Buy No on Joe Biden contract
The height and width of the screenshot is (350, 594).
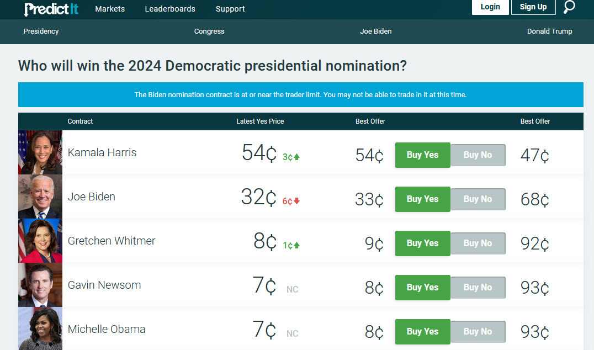pyautogui.click(x=478, y=199)
